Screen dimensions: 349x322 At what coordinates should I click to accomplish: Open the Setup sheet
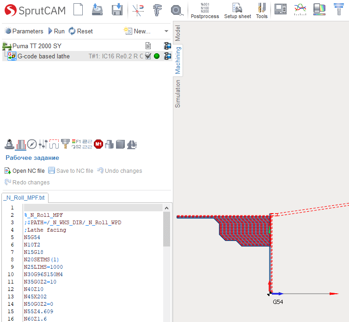pyautogui.click(x=238, y=11)
